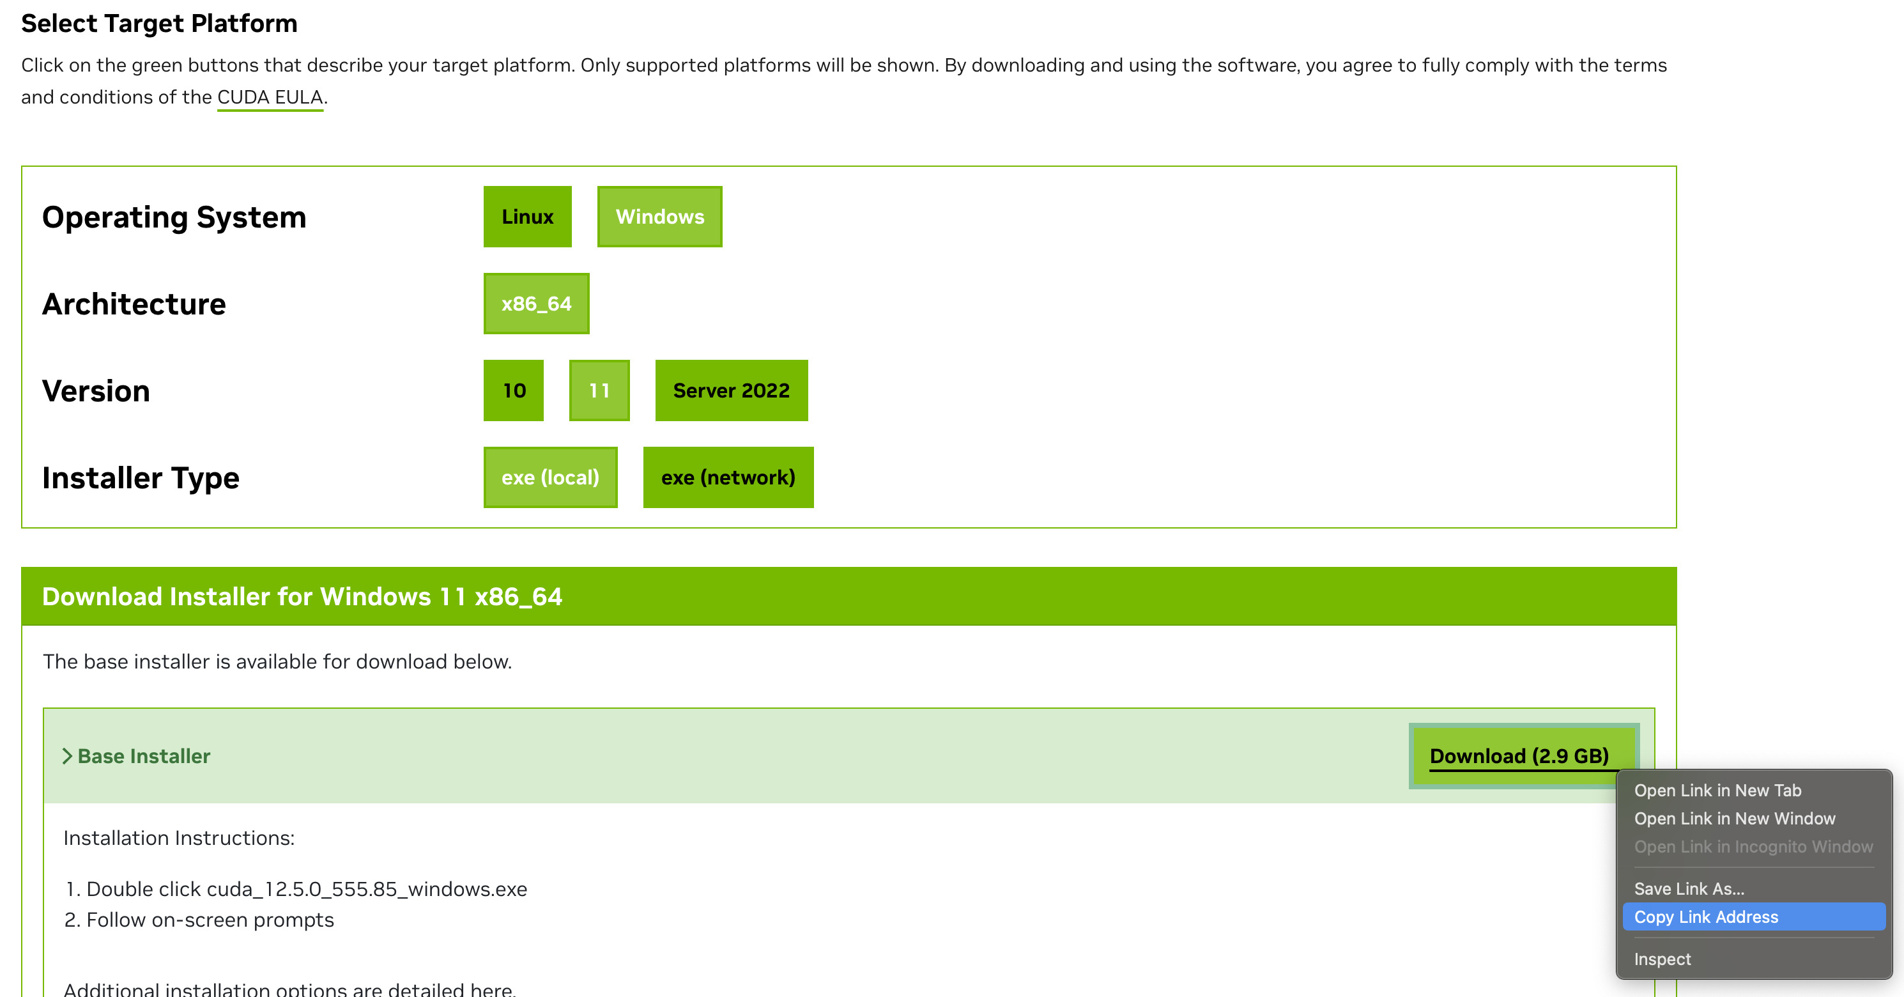Screen dimensions: 1904x997
Task: Open link in New Window
Action: pyautogui.click(x=1735, y=818)
